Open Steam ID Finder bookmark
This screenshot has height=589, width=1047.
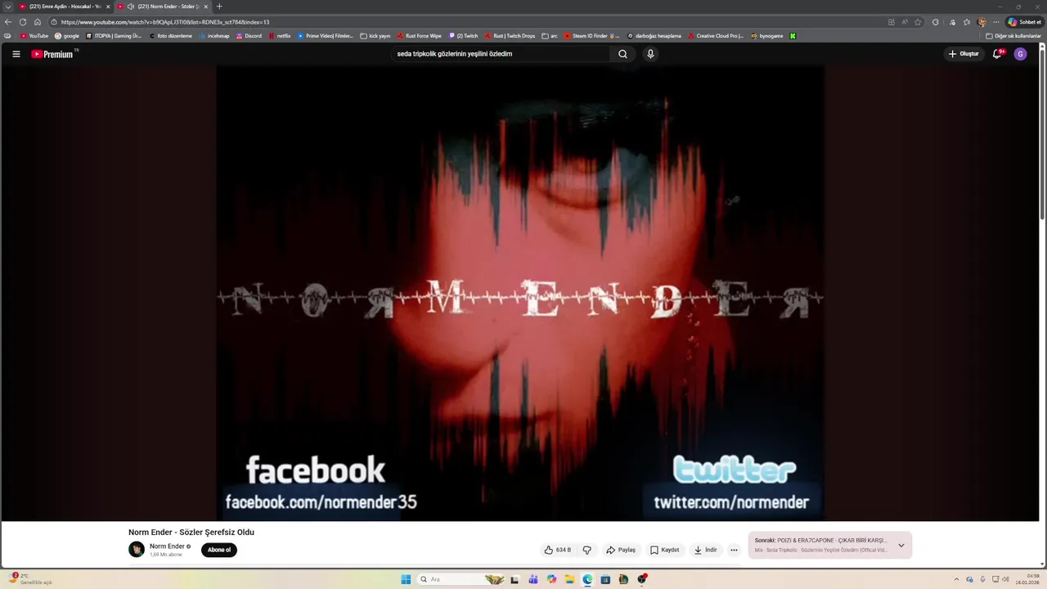[590, 36]
